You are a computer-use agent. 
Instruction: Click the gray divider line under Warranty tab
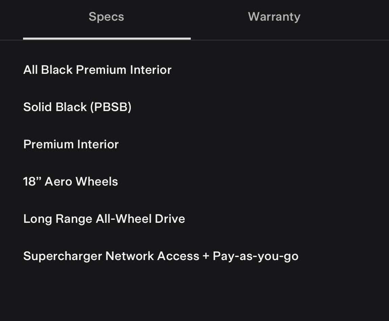(290, 40)
